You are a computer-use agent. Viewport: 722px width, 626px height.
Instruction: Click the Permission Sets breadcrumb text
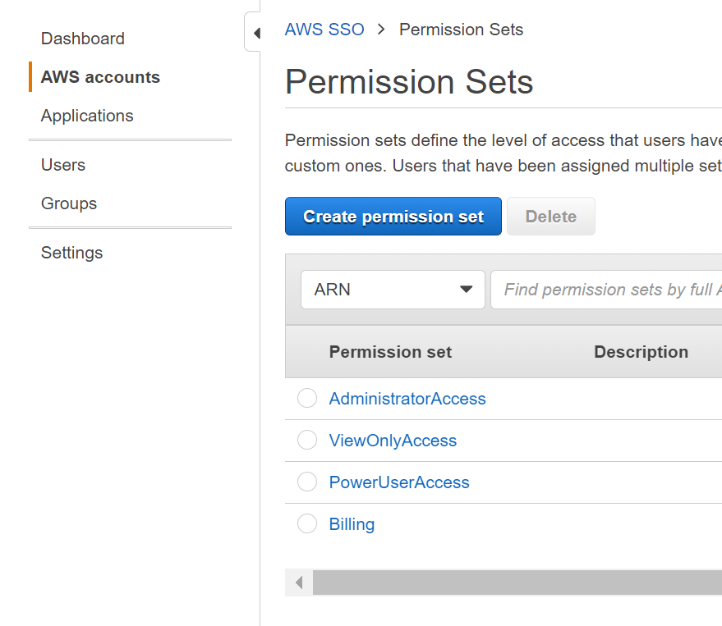(462, 30)
